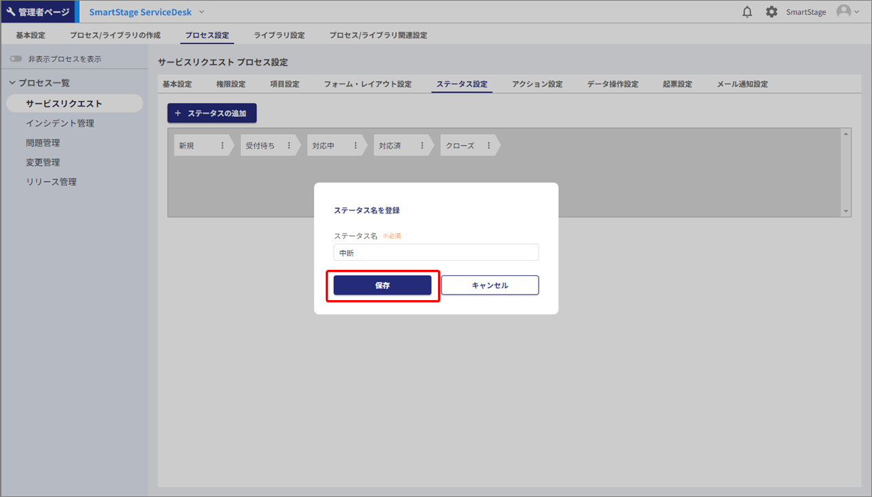Switch to the アクション設定 tab
This screenshot has height=497, width=872.
(537, 84)
